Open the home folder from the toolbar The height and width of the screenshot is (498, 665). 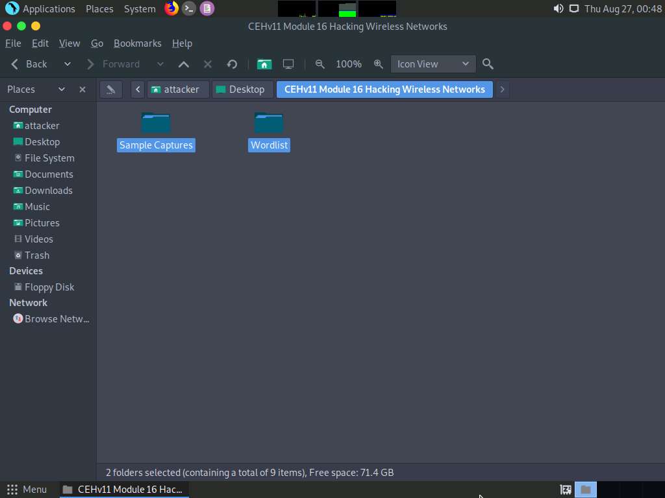pos(264,64)
